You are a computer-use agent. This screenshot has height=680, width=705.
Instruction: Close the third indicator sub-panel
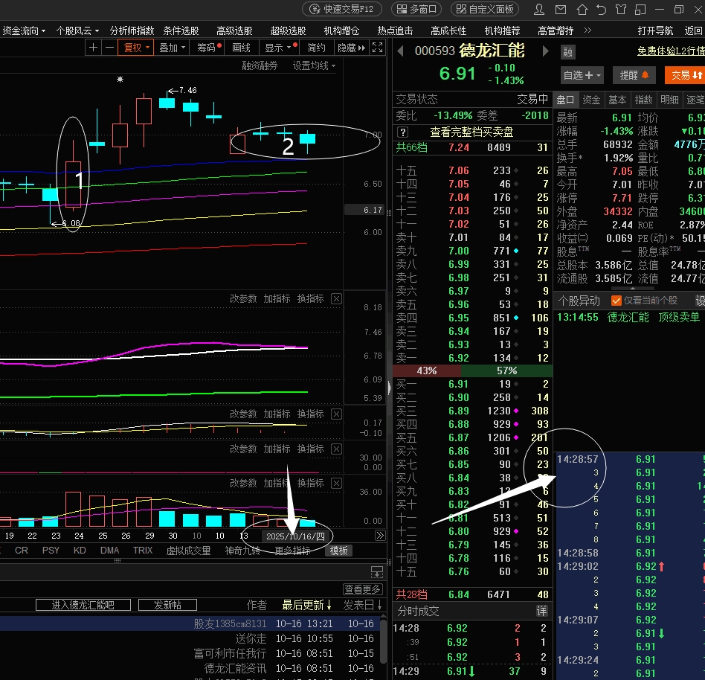[x=336, y=449]
